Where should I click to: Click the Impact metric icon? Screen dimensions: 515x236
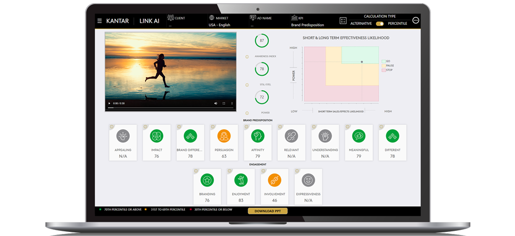coord(157,136)
